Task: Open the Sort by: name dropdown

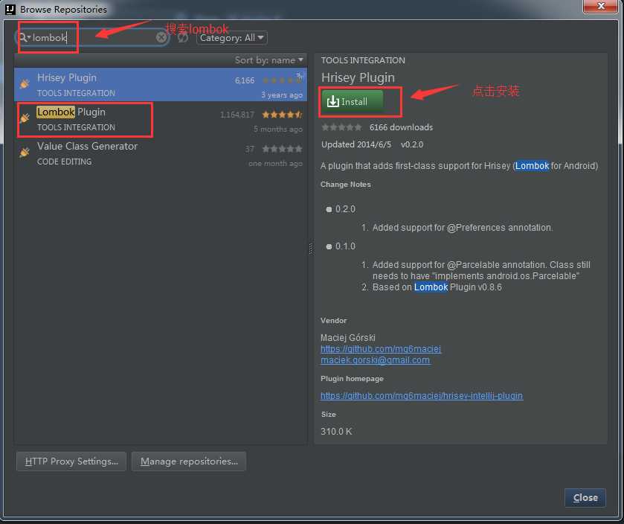Action: click(269, 60)
